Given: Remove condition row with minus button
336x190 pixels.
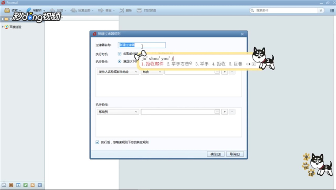Looking at the screenshot, I should coord(232,72).
